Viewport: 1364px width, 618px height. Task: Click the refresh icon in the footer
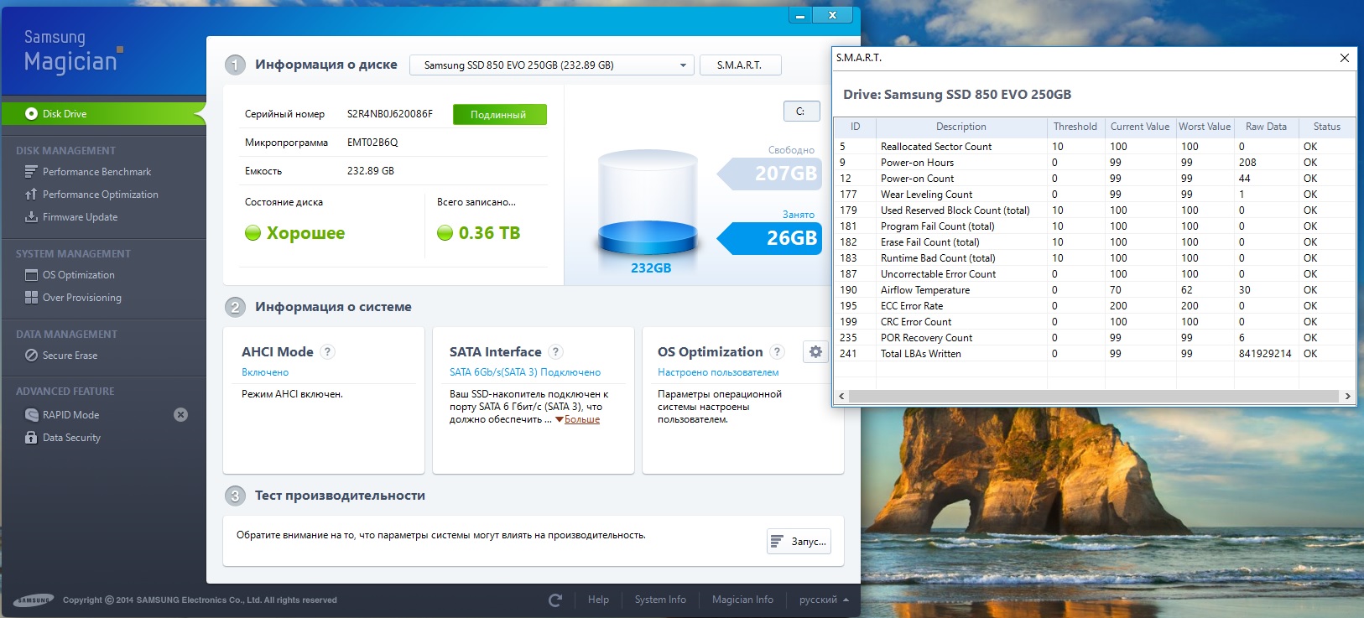pyautogui.click(x=554, y=600)
